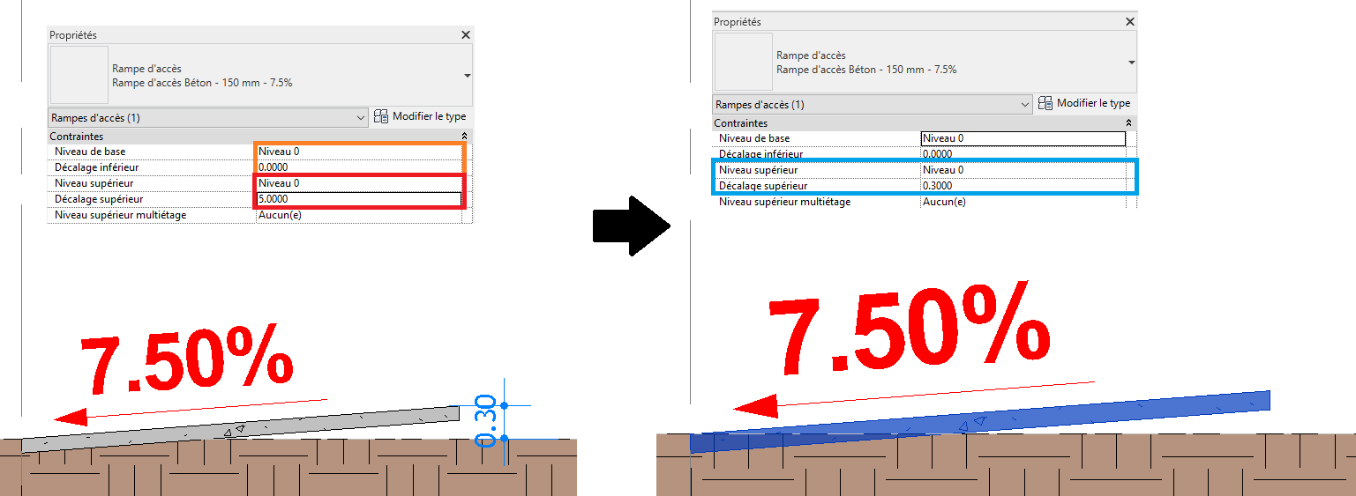Open type selector arrow in right panel
This screenshot has width=1356, height=496.
(x=1131, y=63)
